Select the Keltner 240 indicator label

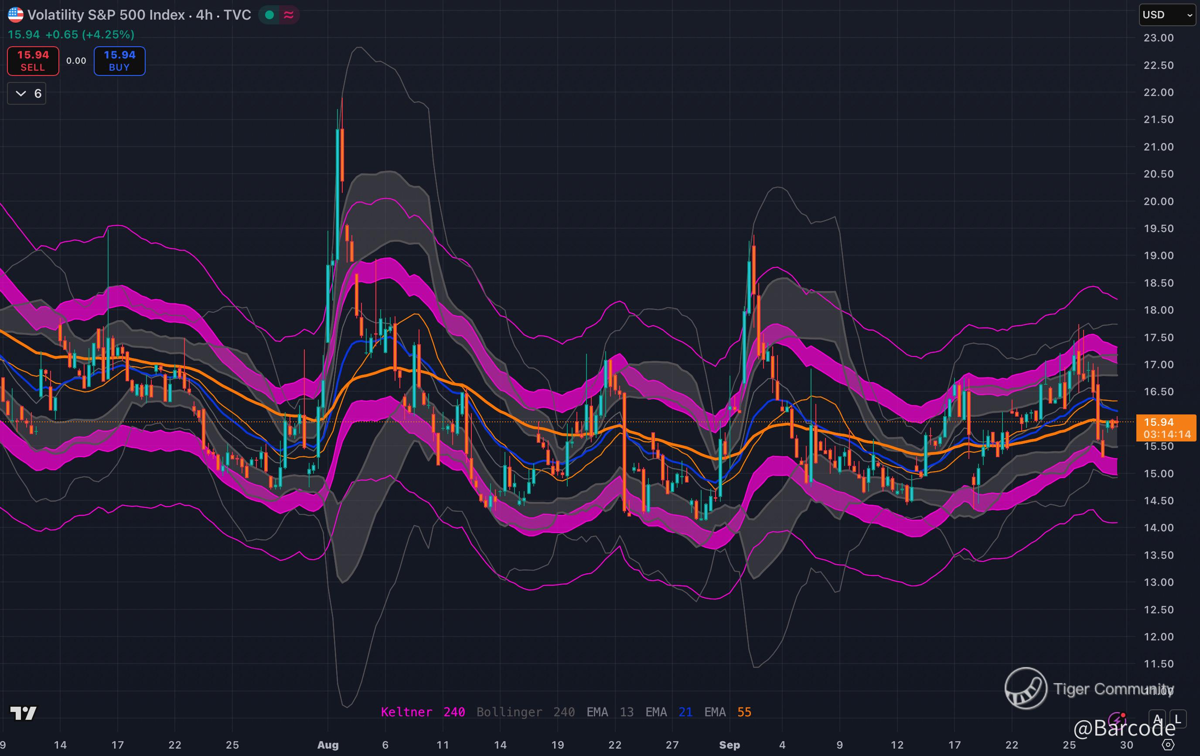[423, 712]
